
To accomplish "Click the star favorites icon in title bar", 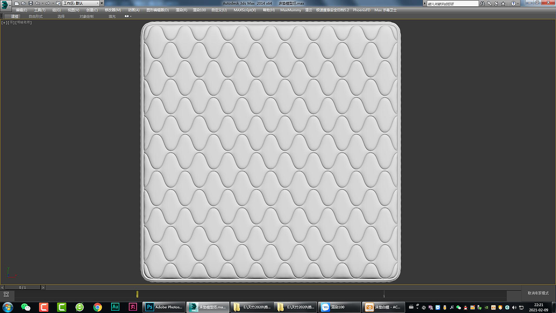I will click(x=503, y=4).
